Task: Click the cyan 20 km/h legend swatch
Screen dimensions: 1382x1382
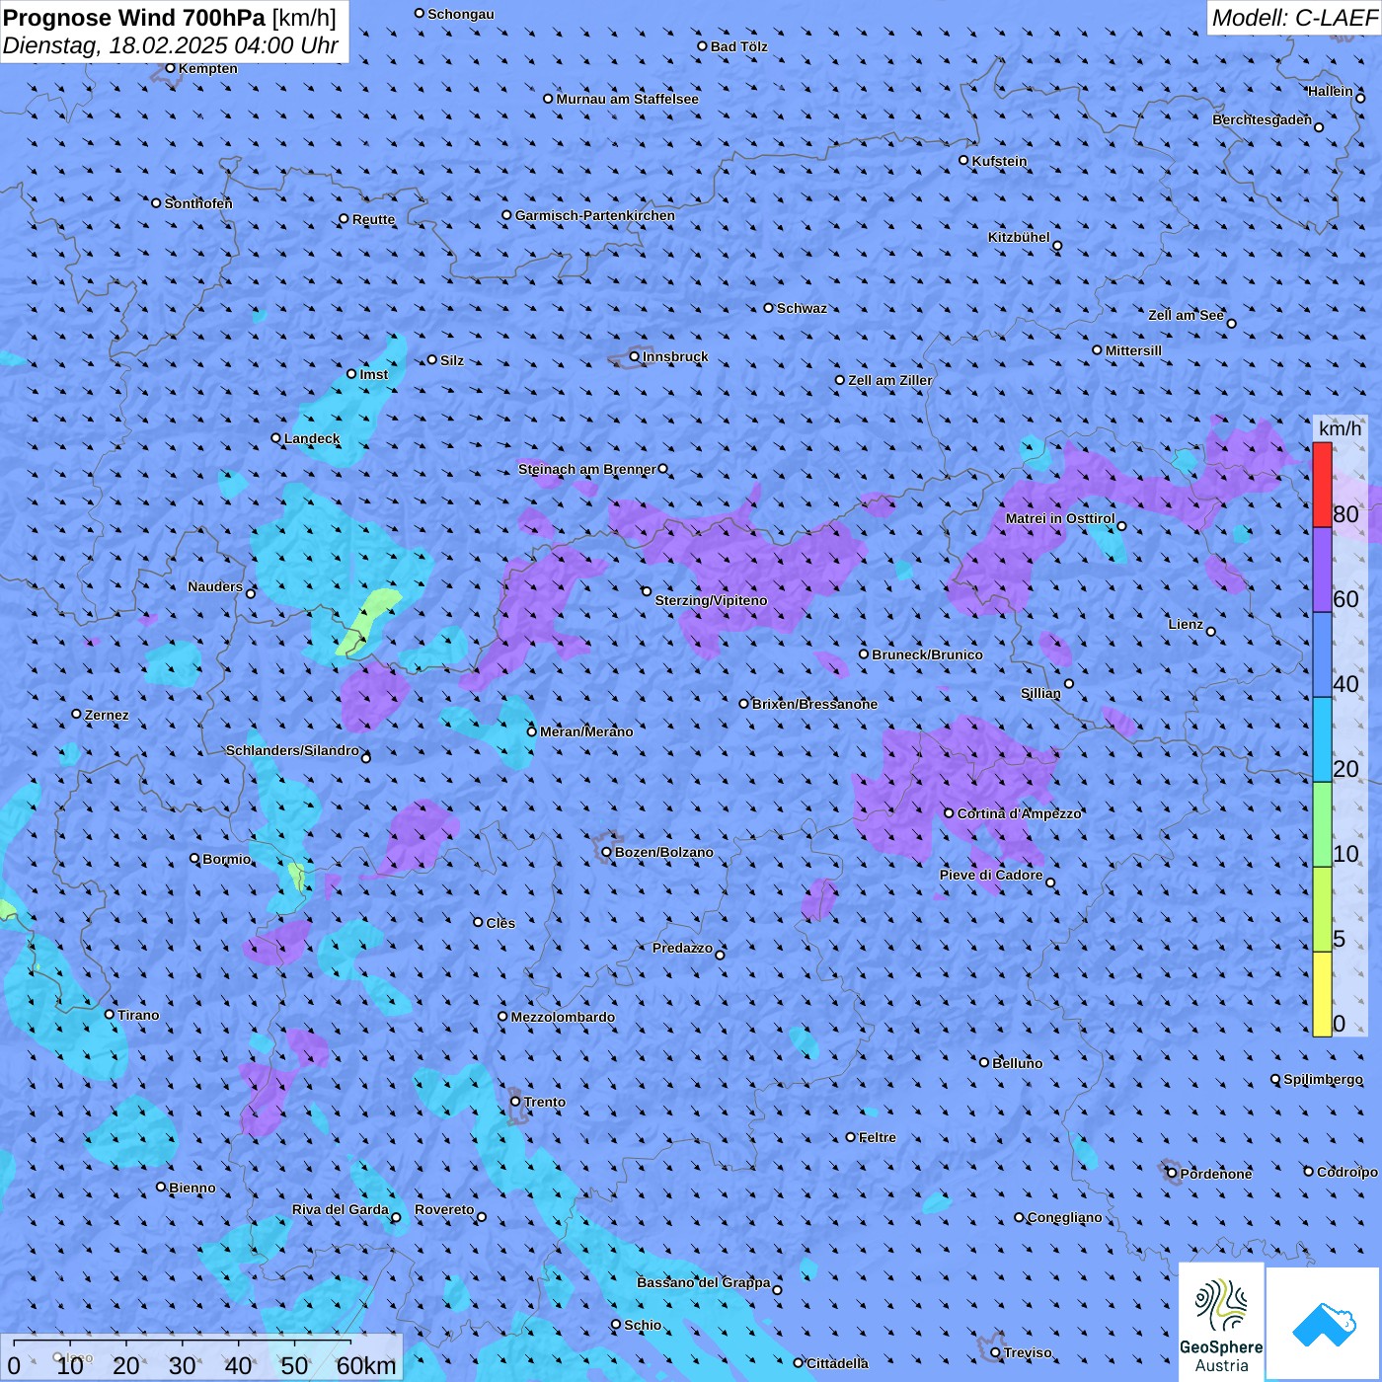Action: [1322, 739]
